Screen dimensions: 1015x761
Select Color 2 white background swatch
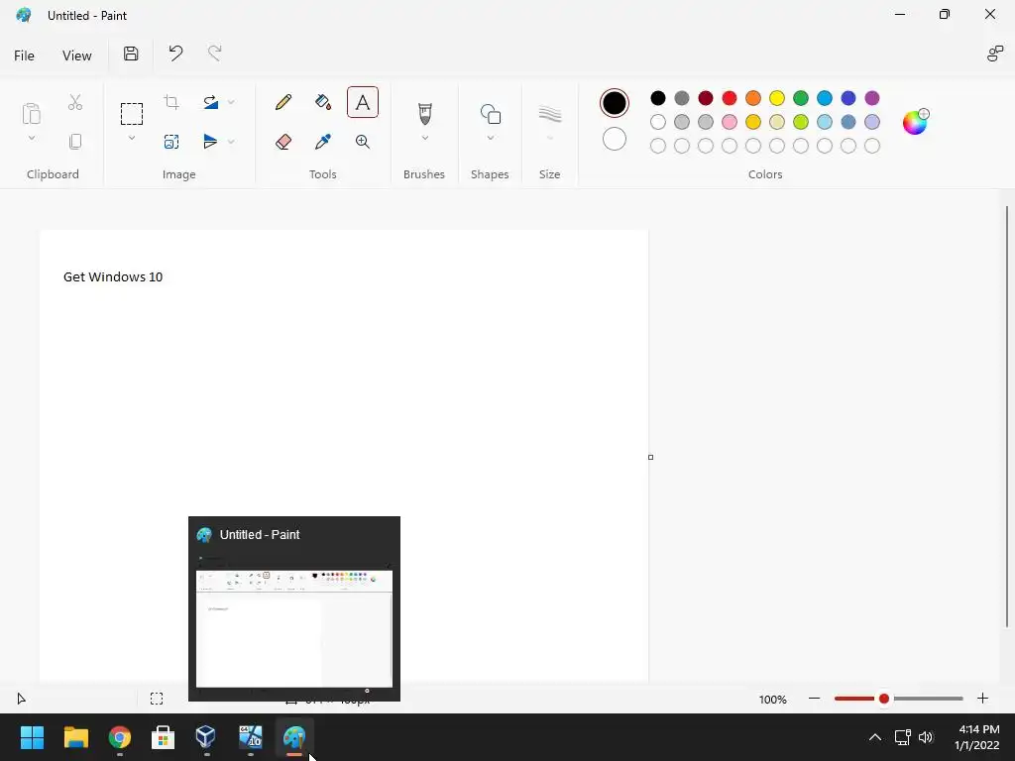(x=615, y=139)
